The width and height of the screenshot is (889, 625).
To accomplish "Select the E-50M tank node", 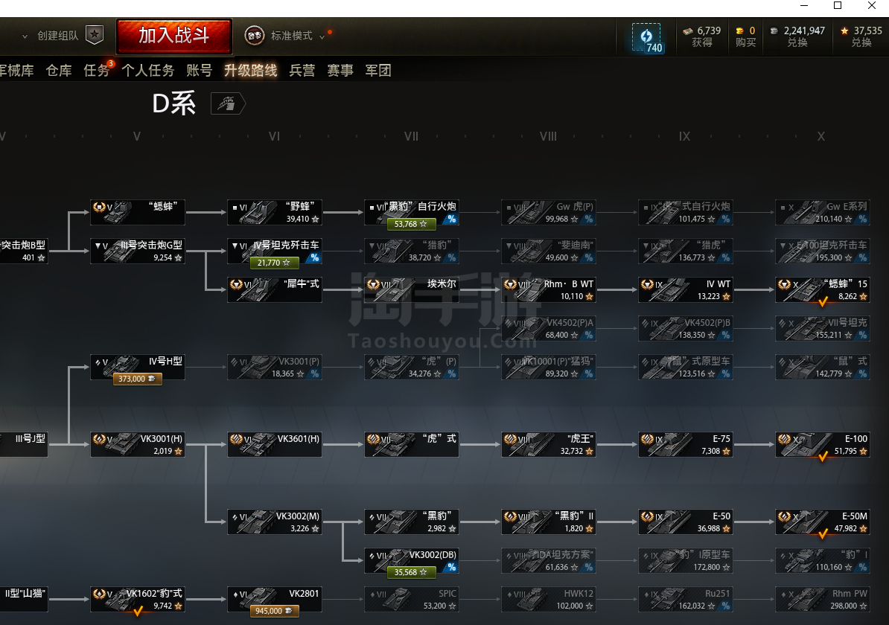I will 823,522.
